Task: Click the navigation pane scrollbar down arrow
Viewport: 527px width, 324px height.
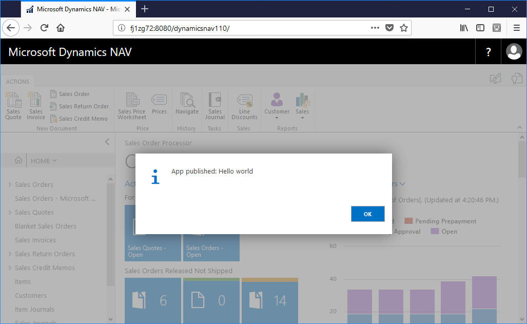Action: [x=110, y=319]
